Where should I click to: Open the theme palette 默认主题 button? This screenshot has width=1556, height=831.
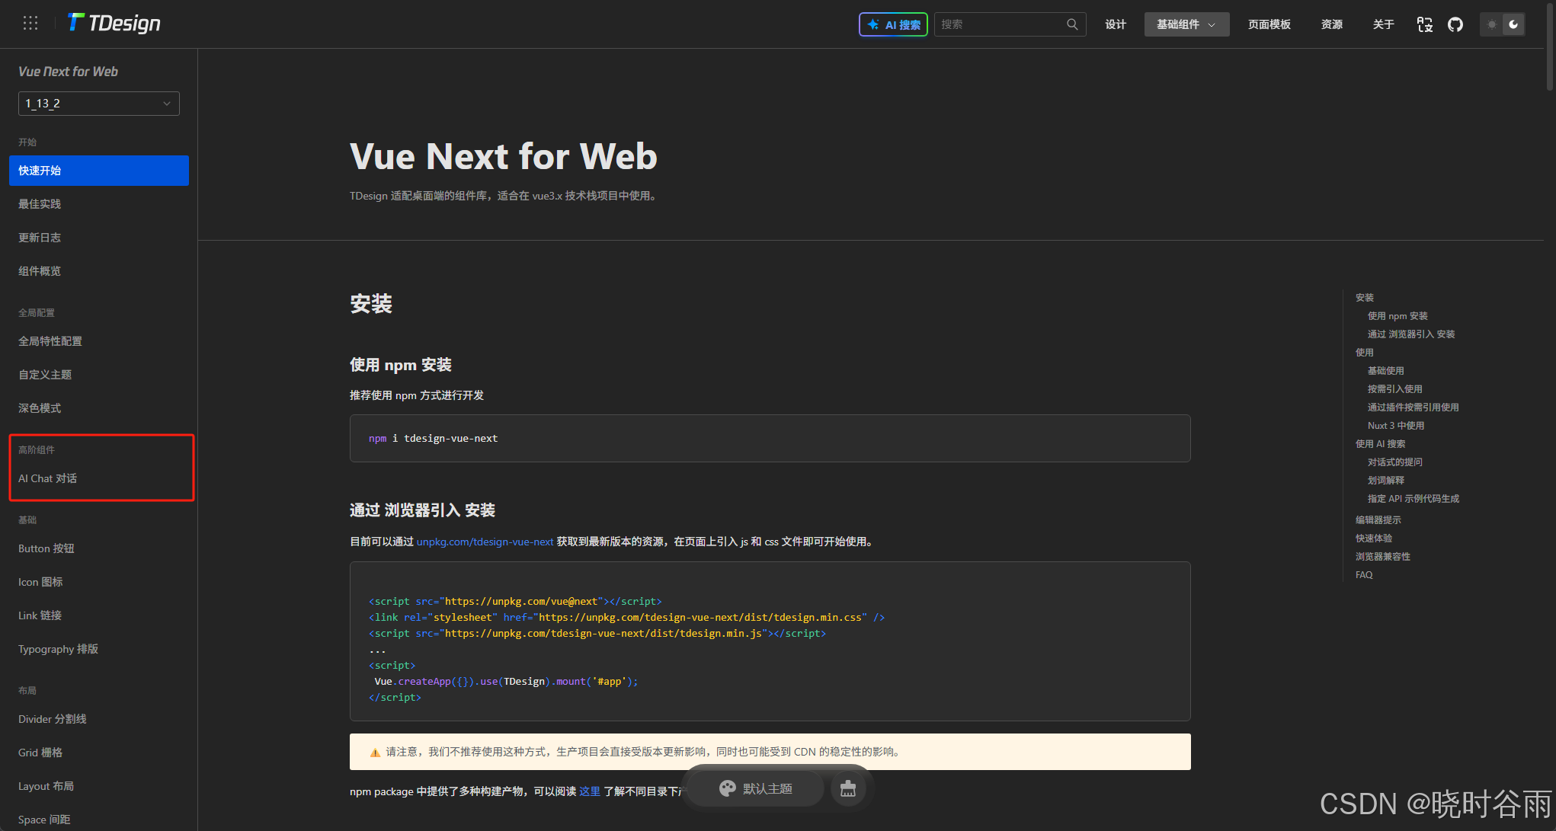click(x=756, y=789)
